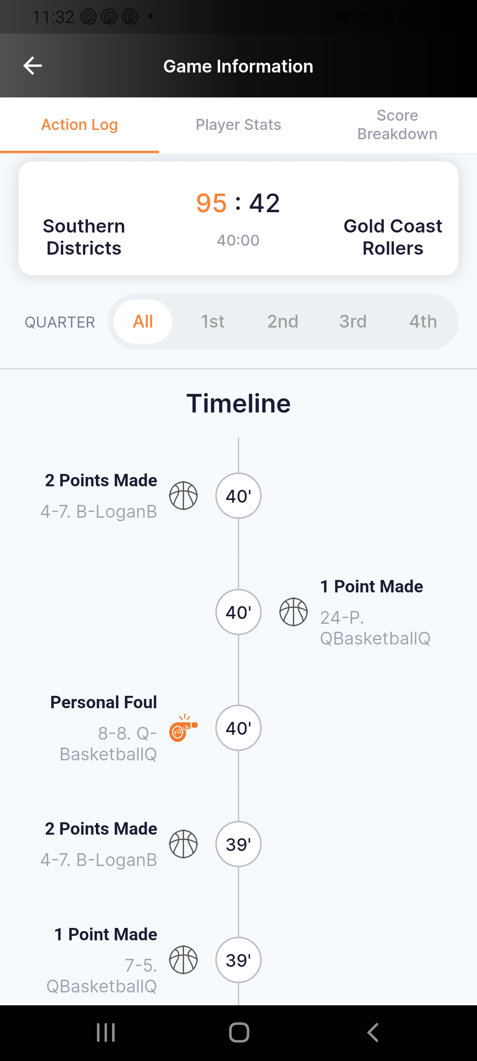The height and width of the screenshot is (1061, 477).
Task: Tap basketball icon beside 39' 2 Points Made
Action: [183, 844]
